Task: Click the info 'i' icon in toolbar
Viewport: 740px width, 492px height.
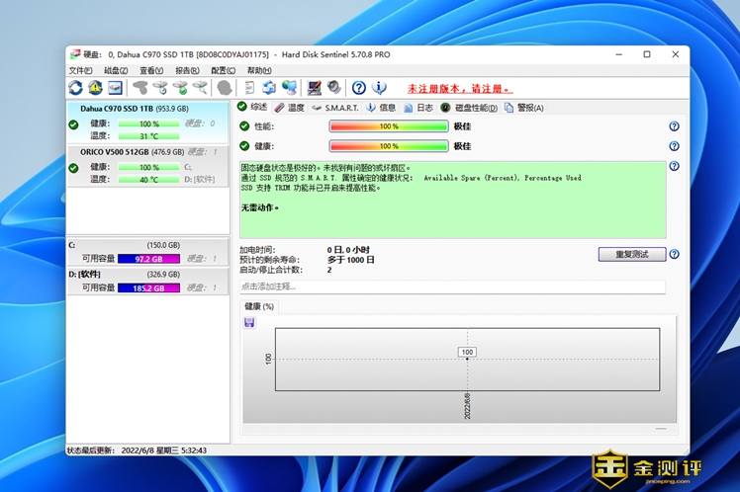Action: coord(380,88)
